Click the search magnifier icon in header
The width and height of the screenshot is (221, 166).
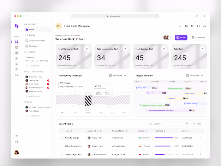(x=180, y=26)
